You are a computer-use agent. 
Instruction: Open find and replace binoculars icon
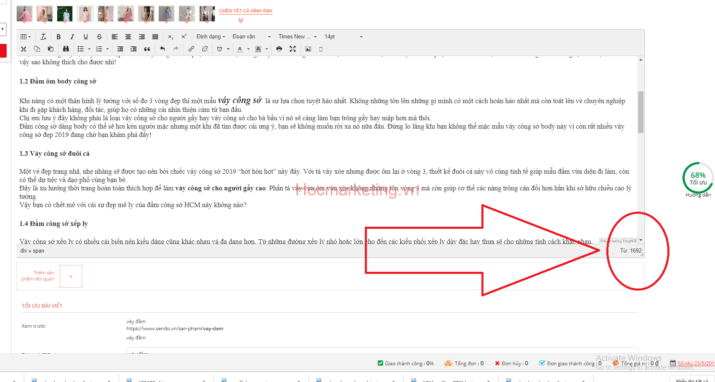pyautogui.click(x=66, y=49)
